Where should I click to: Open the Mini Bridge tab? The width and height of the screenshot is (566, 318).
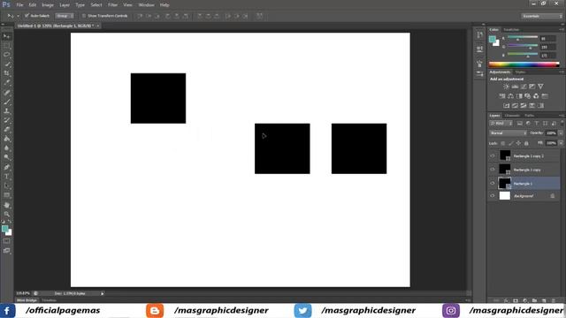click(27, 300)
